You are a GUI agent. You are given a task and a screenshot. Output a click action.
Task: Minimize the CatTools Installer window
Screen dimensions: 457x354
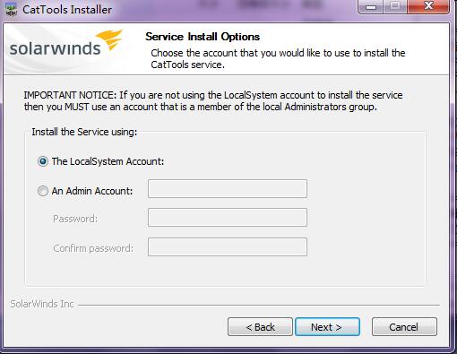[x=370, y=6]
